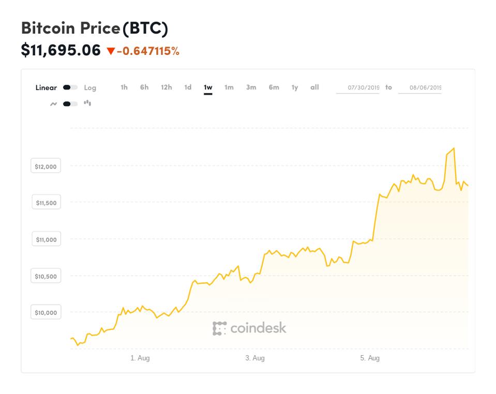Click the end date field 08/06/2019
The image size is (496, 394).
(x=419, y=87)
